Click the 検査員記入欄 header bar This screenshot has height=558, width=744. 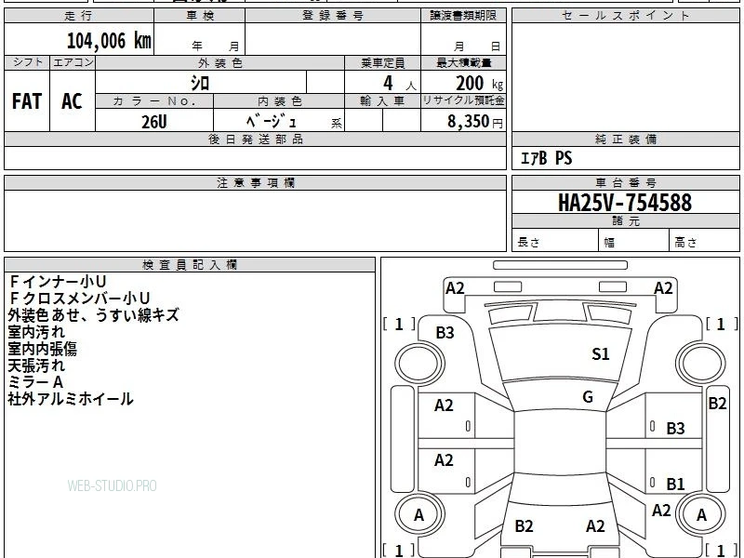click(x=190, y=265)
